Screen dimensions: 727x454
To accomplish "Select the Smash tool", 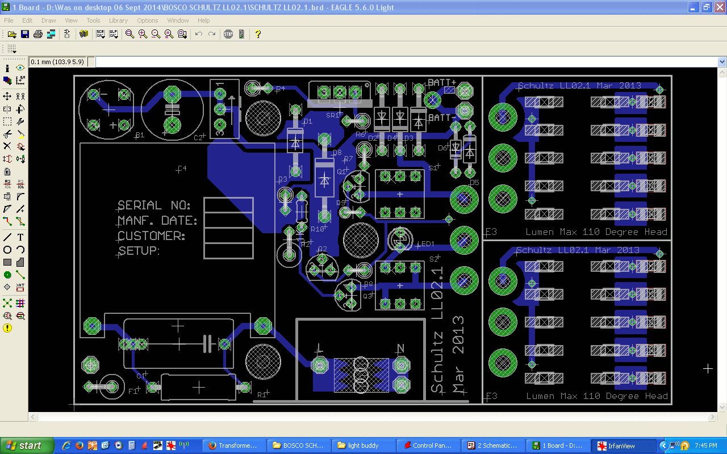I will [7, 196].
